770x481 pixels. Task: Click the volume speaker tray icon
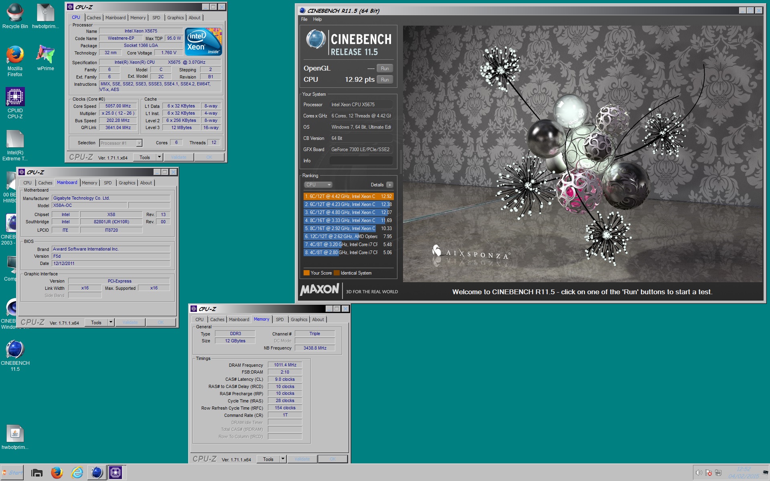pos(699,473)
